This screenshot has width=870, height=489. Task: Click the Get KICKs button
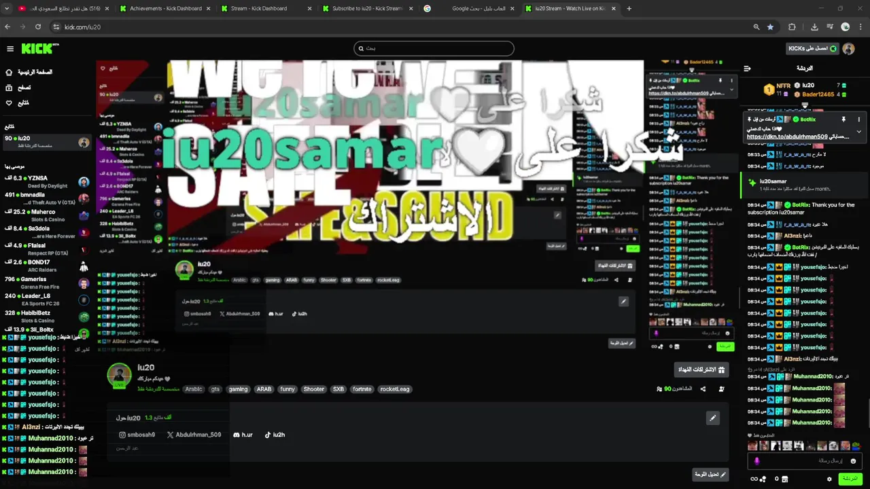812,49
